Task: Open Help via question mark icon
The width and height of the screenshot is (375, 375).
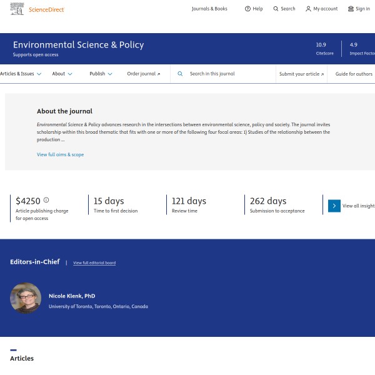Action: point(247,9)
